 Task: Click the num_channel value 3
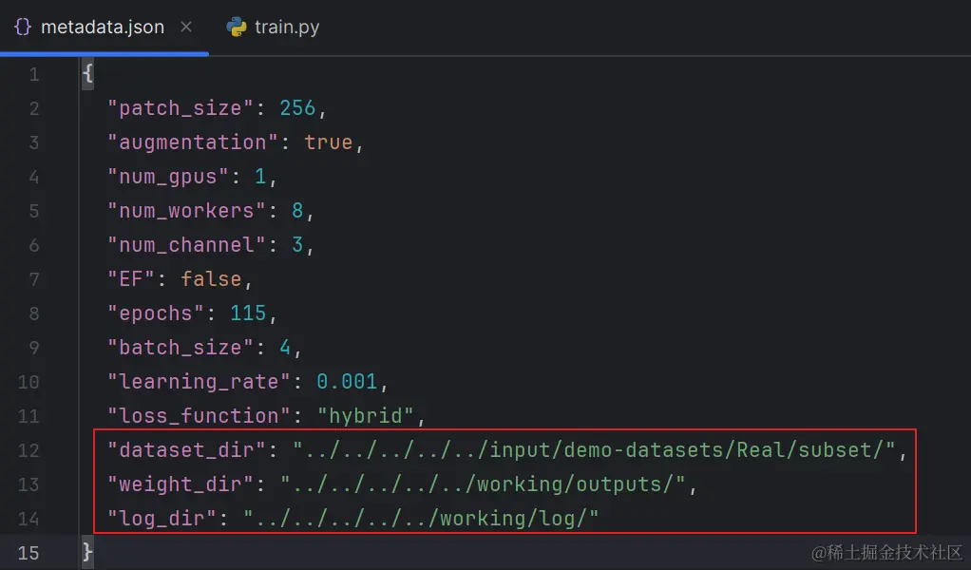pyautogui.click(x=297, y=245)
